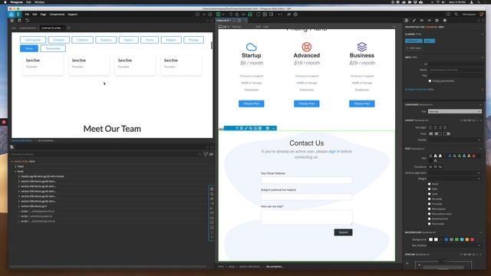Click the orange icon right of the Workspace label
This screenshot has width=491, height=276.
pos(482,14)
